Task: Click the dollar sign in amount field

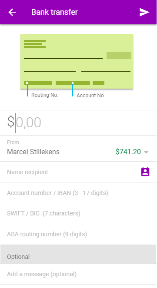Action: (x=11, y=122)
